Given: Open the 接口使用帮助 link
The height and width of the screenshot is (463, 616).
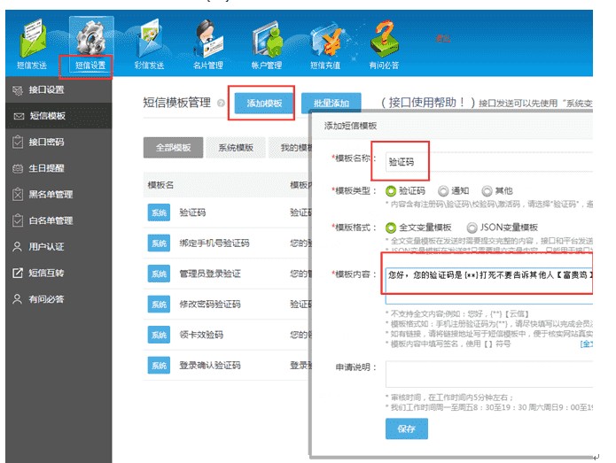Looking at the screenshot, I should [x=428, y=103].
